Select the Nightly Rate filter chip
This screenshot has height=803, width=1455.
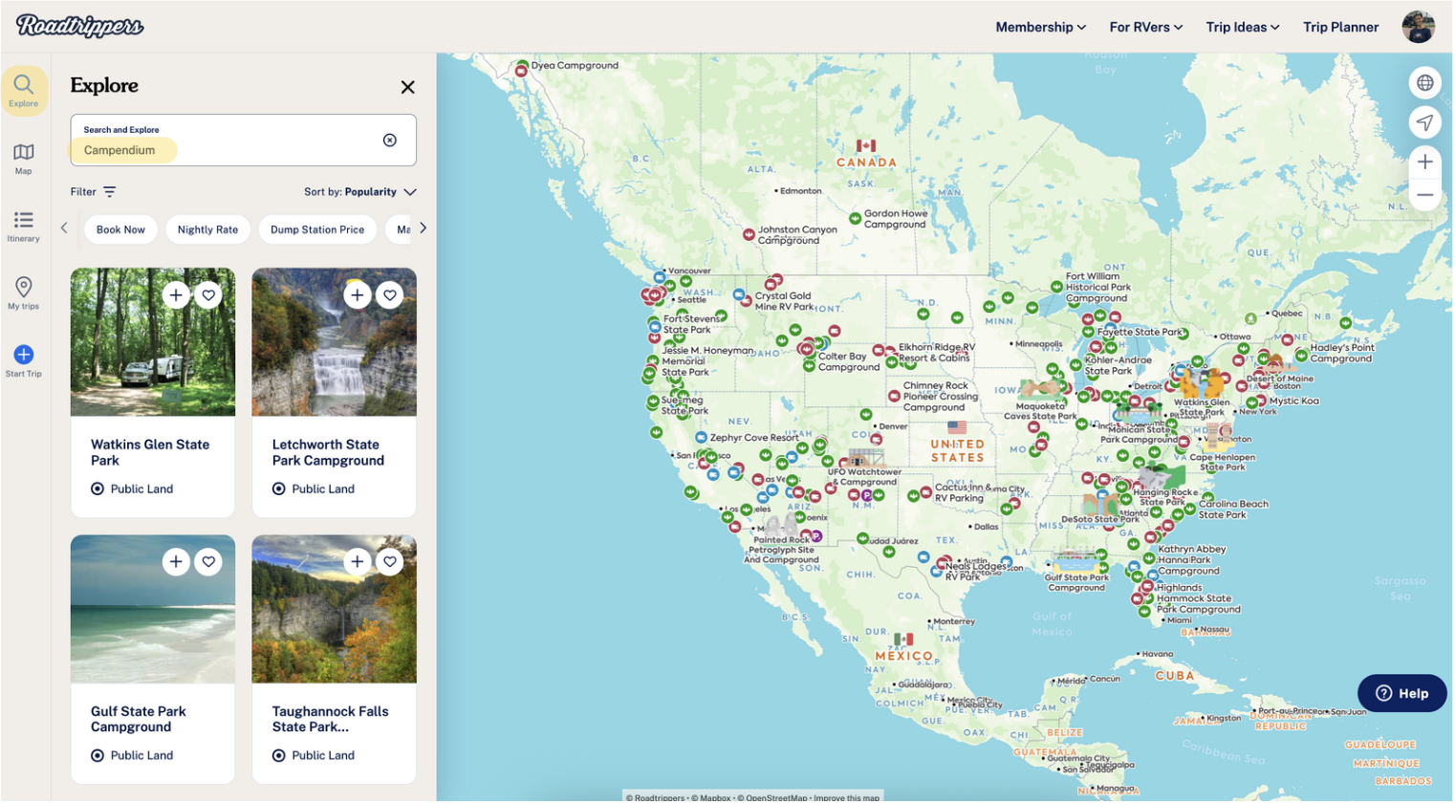pyautogui.click(x=207, y=229)
